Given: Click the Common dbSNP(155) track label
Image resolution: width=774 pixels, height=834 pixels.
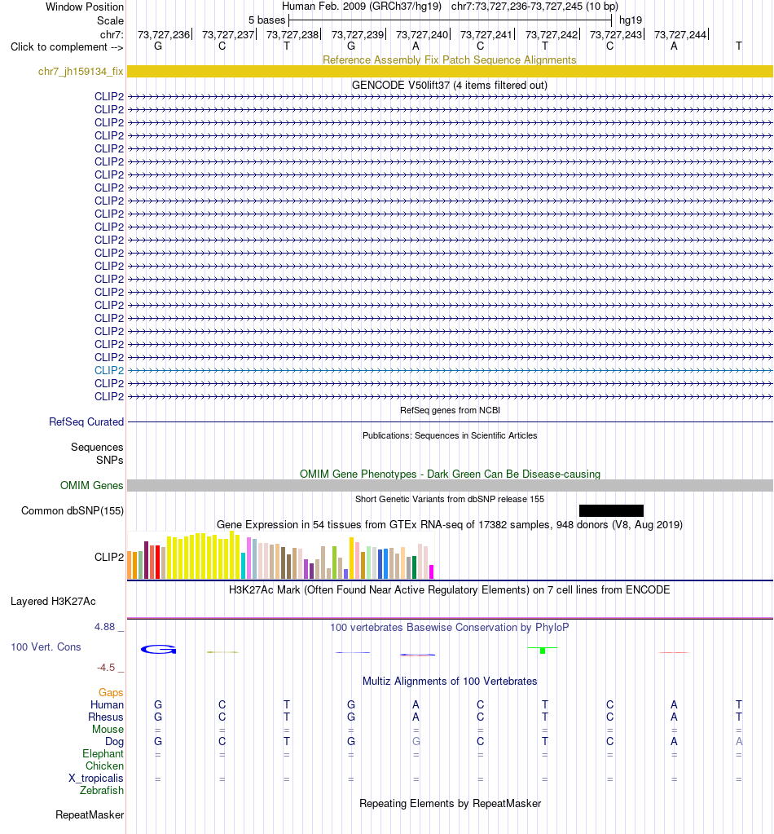Looking at the screenshot, I should 73,510.
